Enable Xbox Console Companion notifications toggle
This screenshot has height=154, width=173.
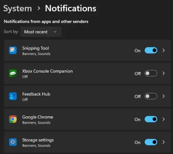pyautogui.click(x=151, y=73)
